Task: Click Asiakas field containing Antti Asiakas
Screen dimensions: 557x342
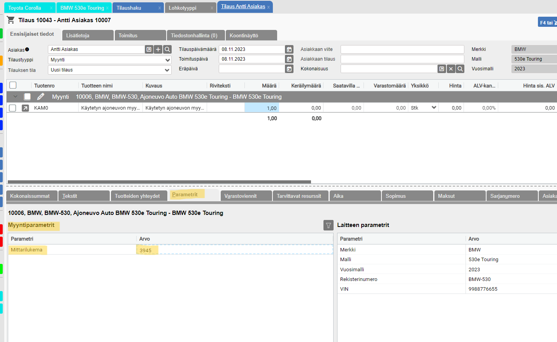Action: pos(96,49)
